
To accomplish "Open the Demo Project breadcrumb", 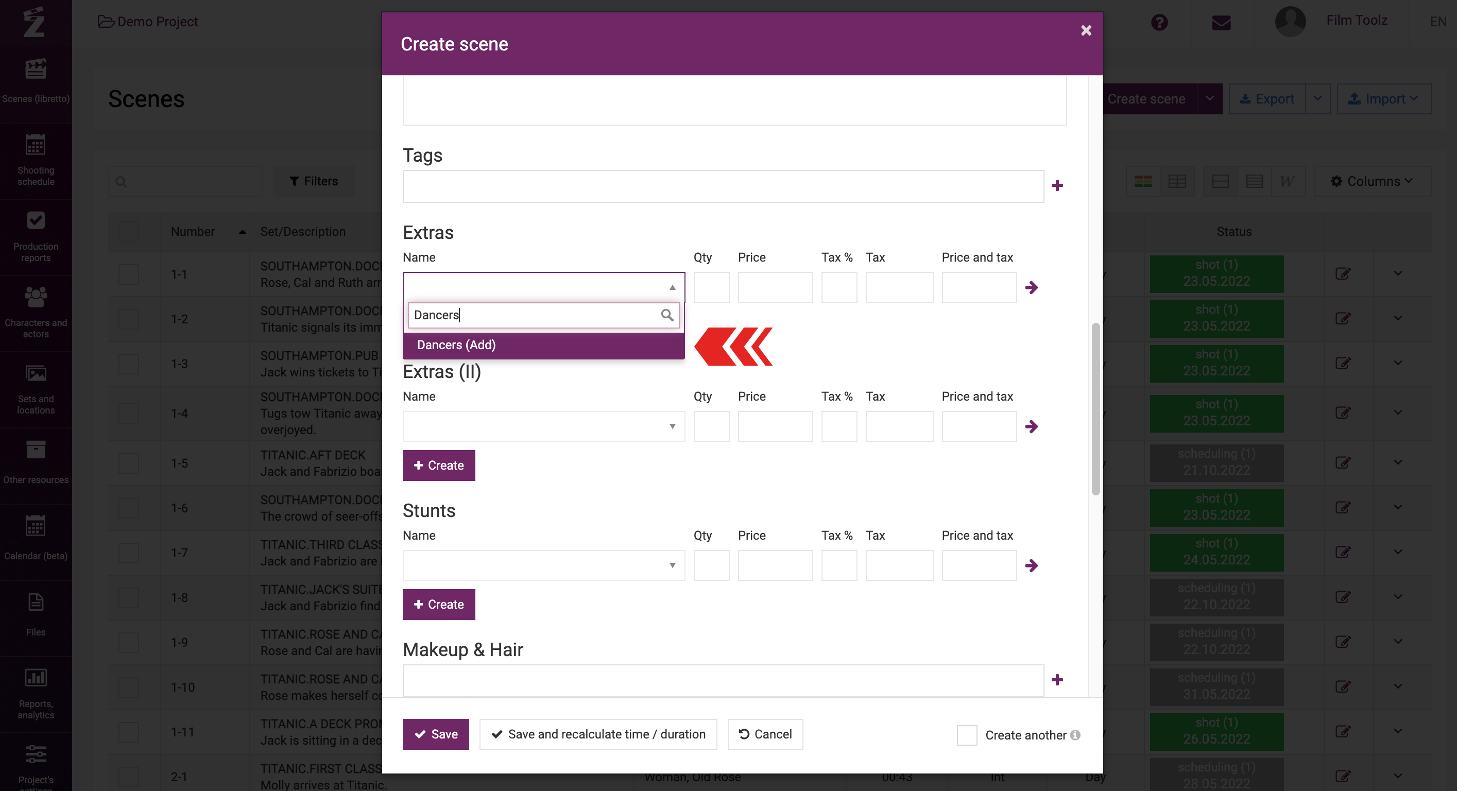I will pos(148,22).
